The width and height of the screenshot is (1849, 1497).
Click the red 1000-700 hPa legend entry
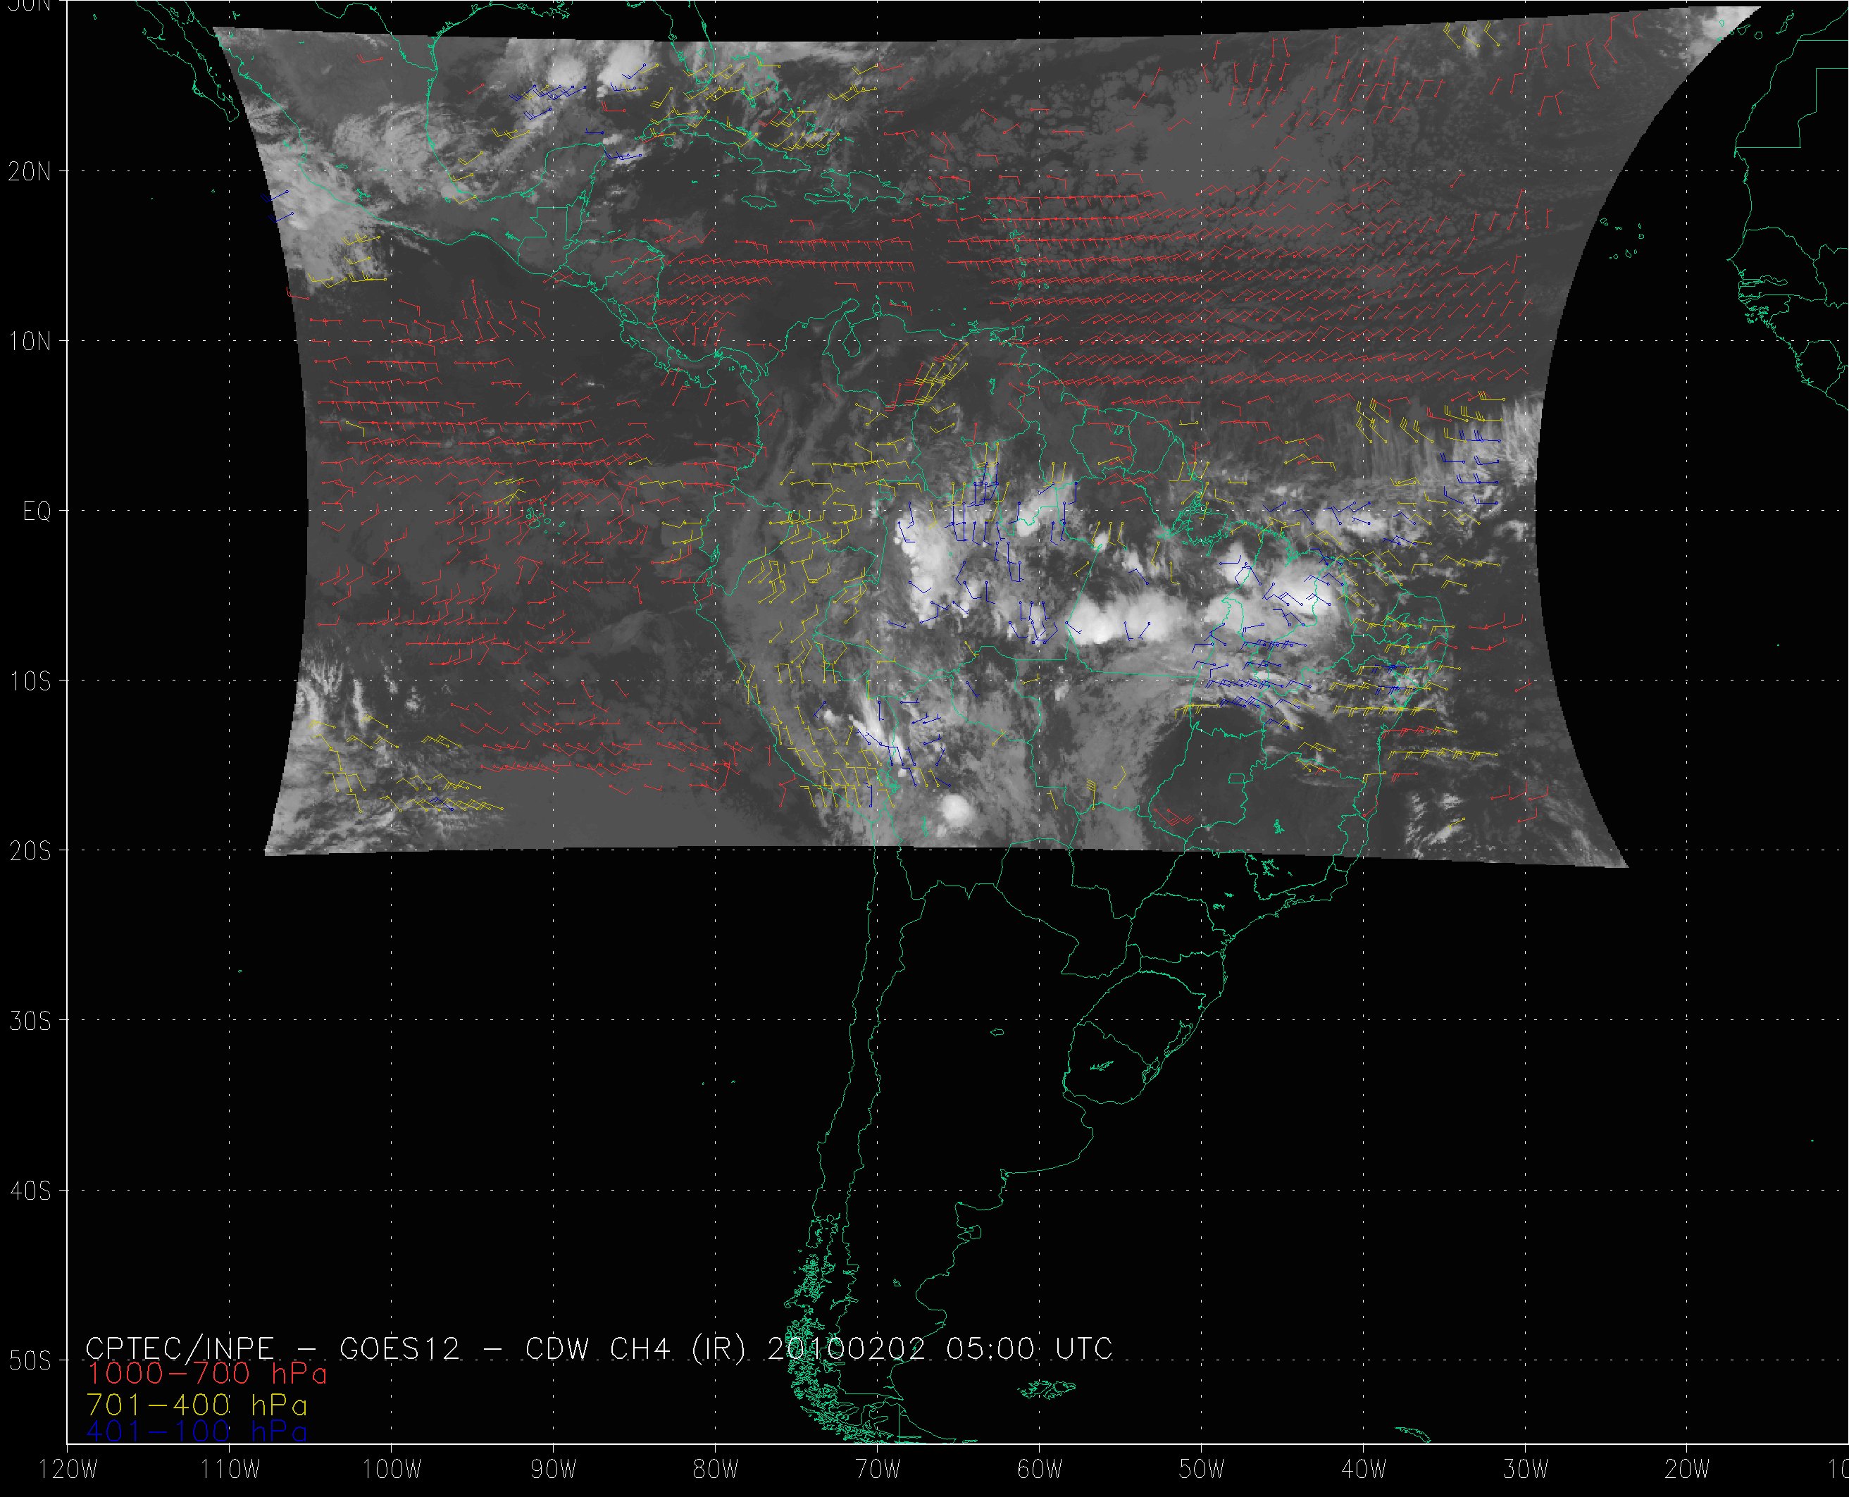click(207, 1373)
